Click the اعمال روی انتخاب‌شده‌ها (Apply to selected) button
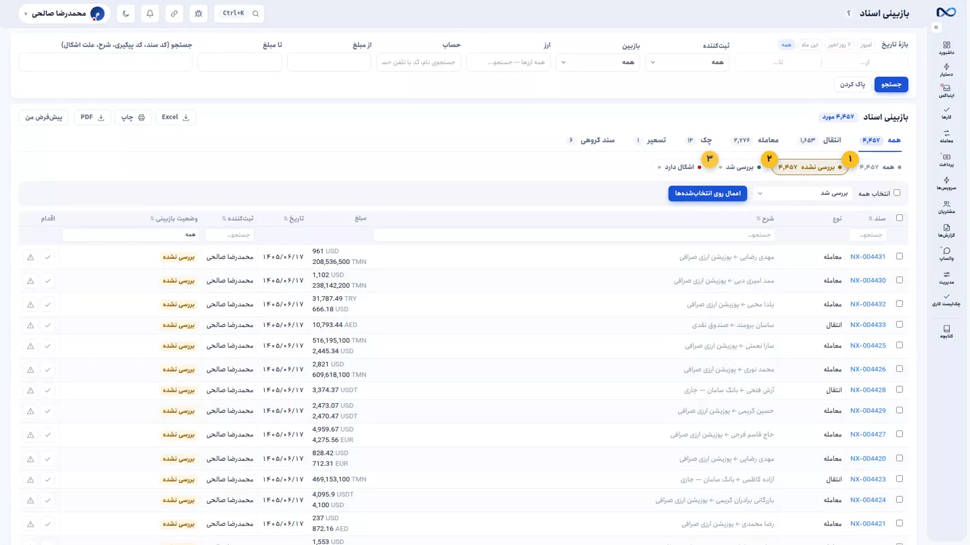This screenshot has width=970, height=545. point(707,193)
